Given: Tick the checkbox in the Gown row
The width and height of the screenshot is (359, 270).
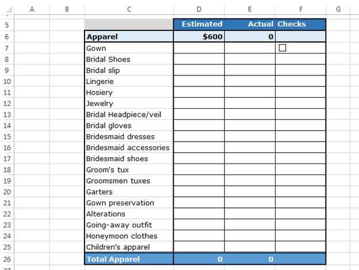Looking at the screenshot, I should coord(282,48).
